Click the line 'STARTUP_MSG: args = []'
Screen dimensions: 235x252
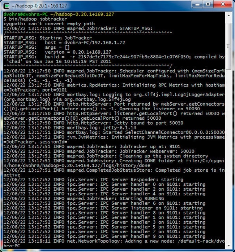[x=37, y=48]
